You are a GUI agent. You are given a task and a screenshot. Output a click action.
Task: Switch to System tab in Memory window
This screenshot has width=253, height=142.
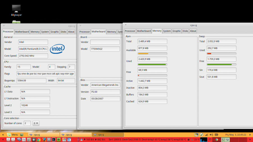coord(167,31)
